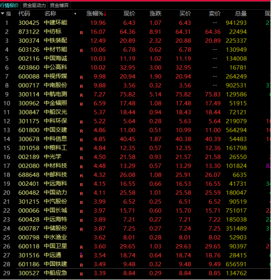The image size is (271, 280).
Task: Switch to the 资金博弈 tab
Action: tap(59, 5)
